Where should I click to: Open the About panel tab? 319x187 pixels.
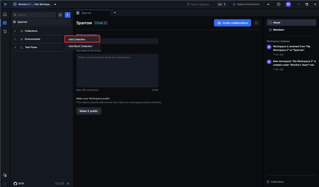click(291, 23)
